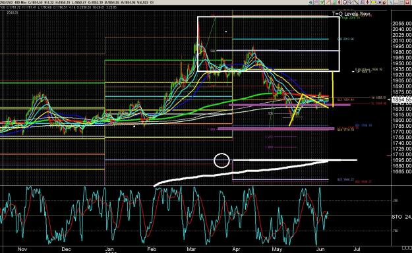The width and height of the screenshot is (412, 253).
Task: Click the 2010.00 price axis label
Action: click(x=402, y=41)
